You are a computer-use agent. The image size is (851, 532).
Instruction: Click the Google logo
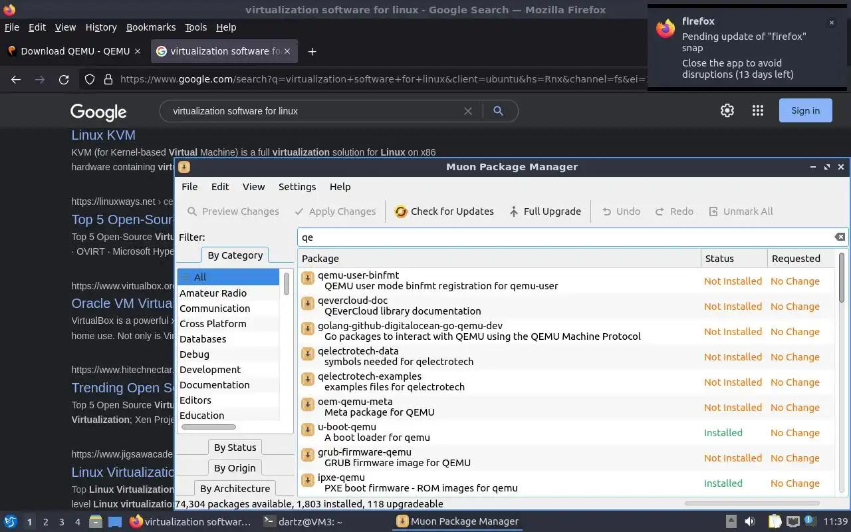(98, 112)
